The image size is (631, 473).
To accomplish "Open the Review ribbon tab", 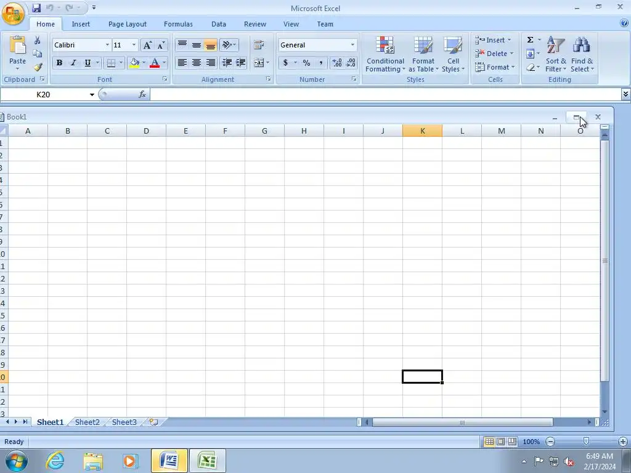I will tap(255, 24).
